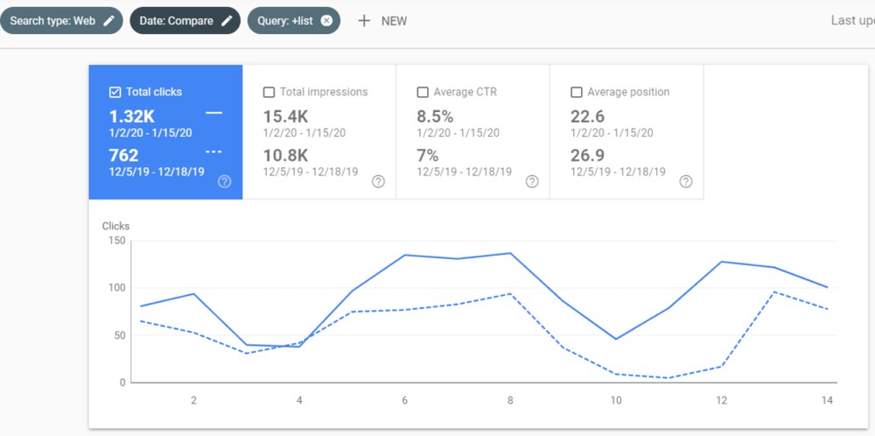Viewport: 875px width, 436px height.
Task: Edit the Date: Compare filter pencil
Action: 227,21
